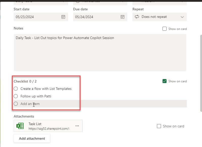Click the Notes text area
Viewport: 202px width, 147px height.
coord(100,53)
